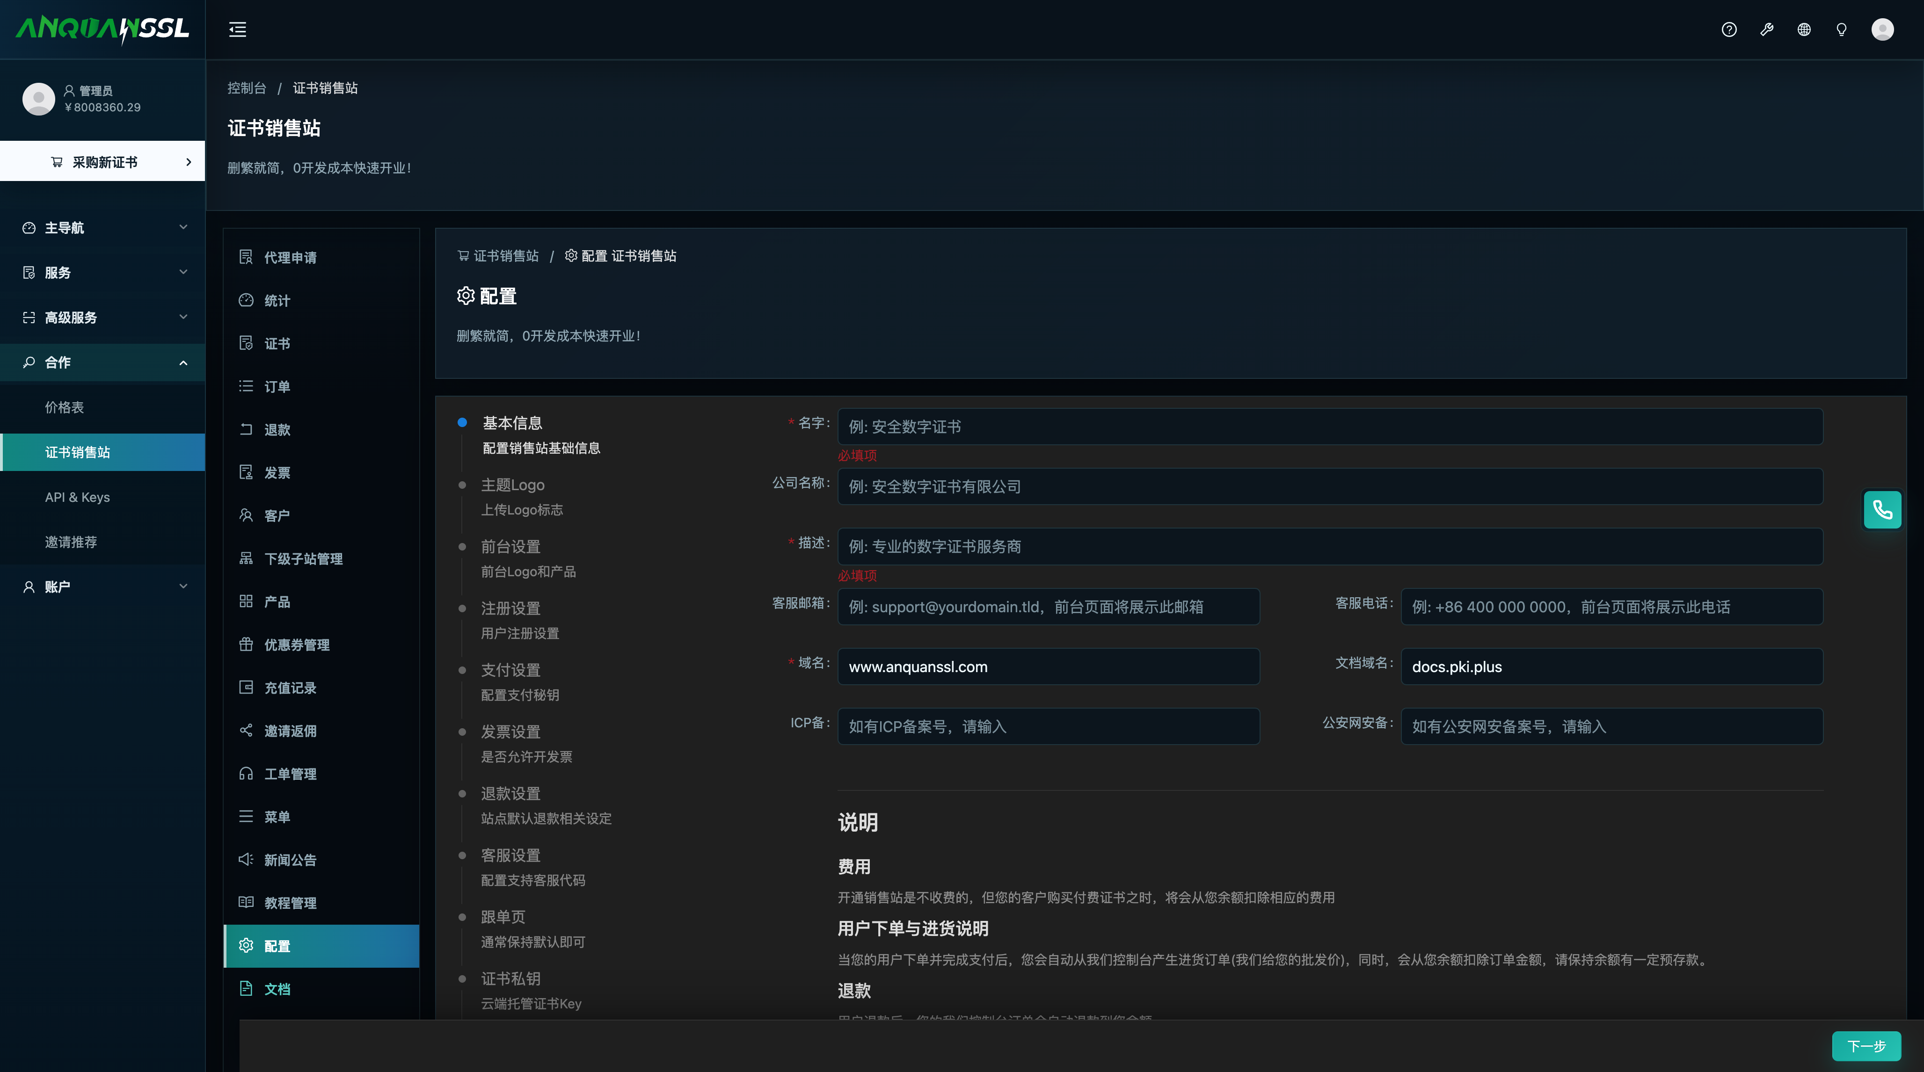Viewport: 1924px width, 1072px height.
Task: Click the 订单 list icon
Action: (x=246, y=387)
